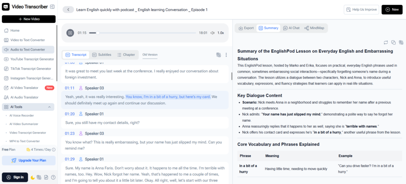Select the Summary tab
This screenshot has height=184, width=406.
pos(268,28)
